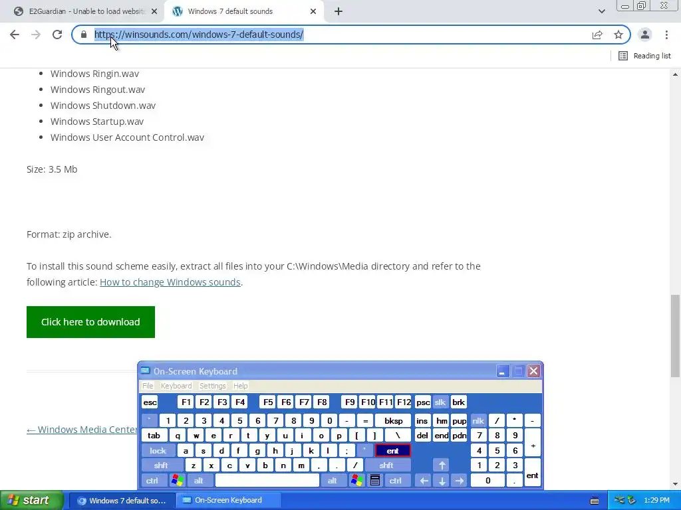The image size is (681, 510).
Task: Open the Settings menu in On-Screen Keyboard
Action: point(212,386)
